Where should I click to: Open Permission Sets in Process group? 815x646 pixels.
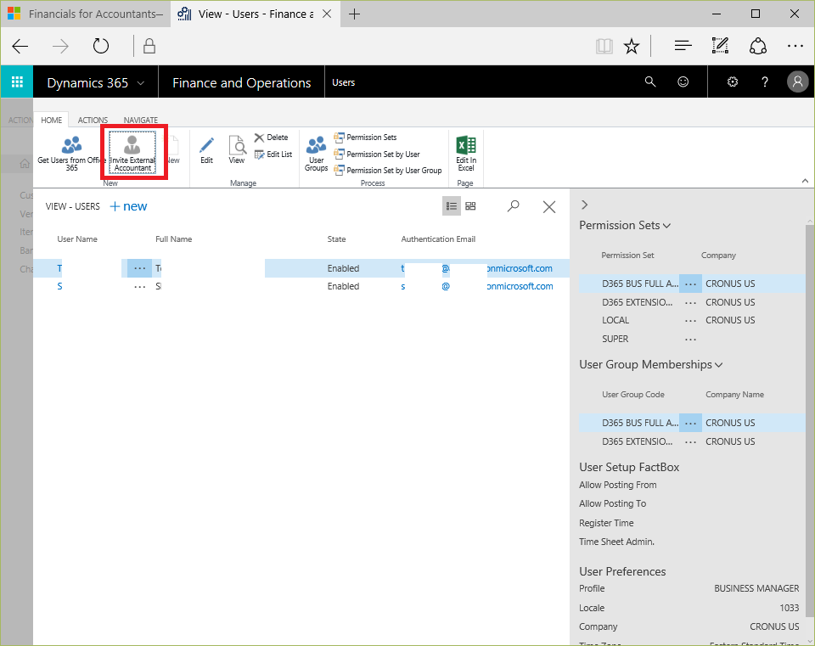(365, 138)
